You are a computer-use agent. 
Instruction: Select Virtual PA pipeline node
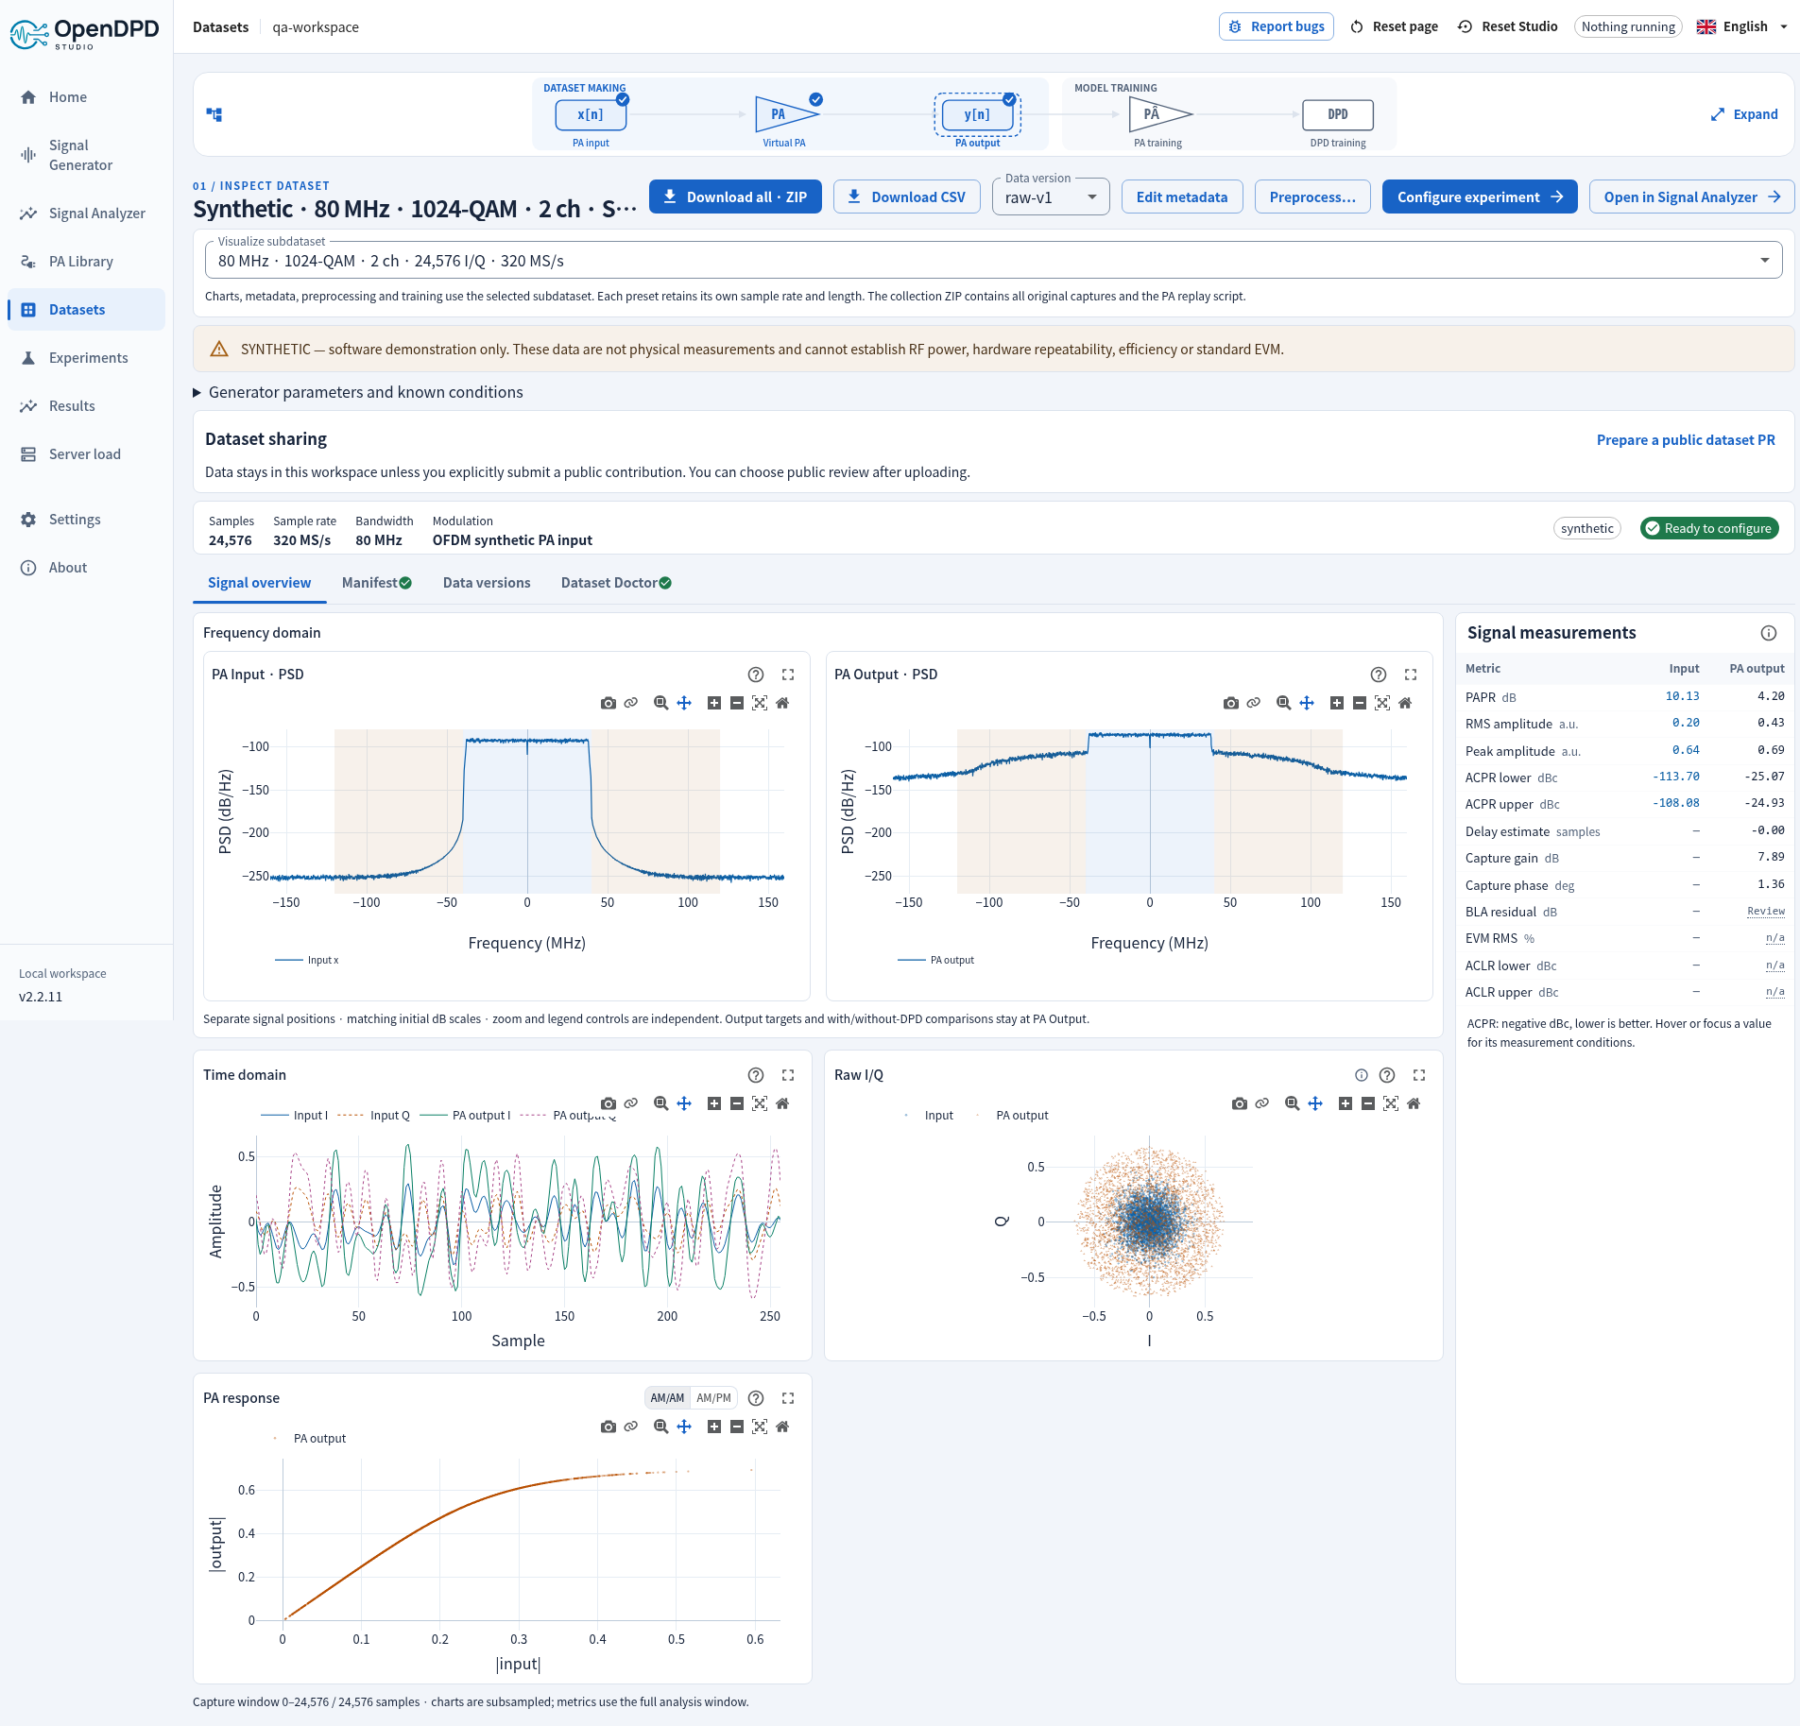tap(785, 114)
